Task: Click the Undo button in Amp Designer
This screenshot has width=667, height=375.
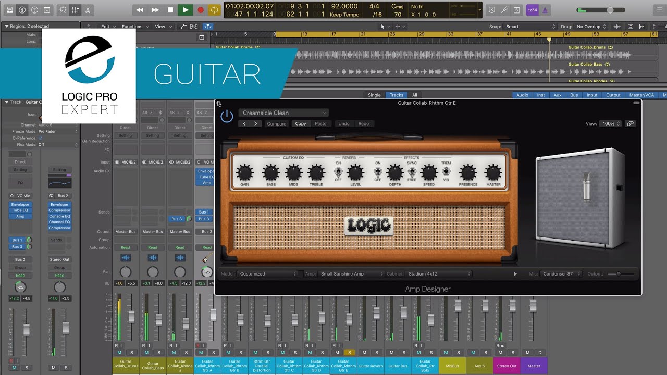Action: click(x=344, y=123)
